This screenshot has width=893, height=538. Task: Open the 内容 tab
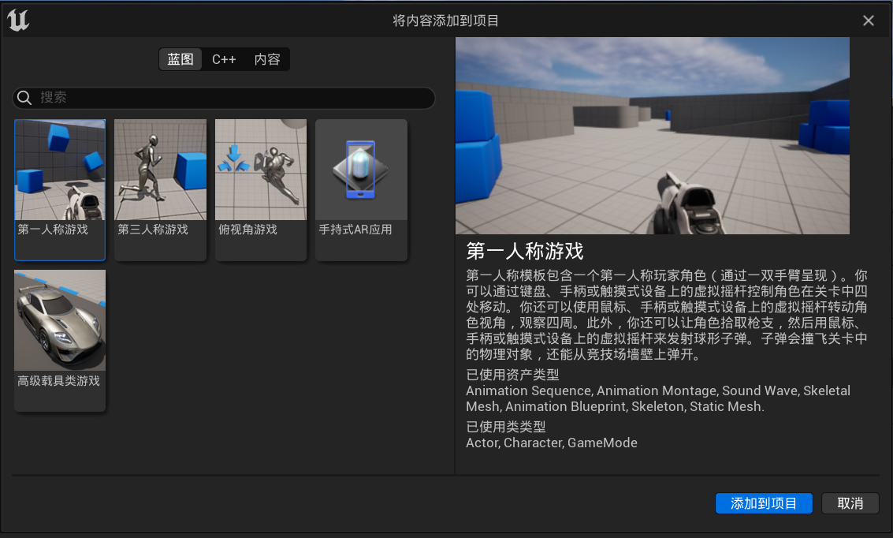click(x=267, y=59)
